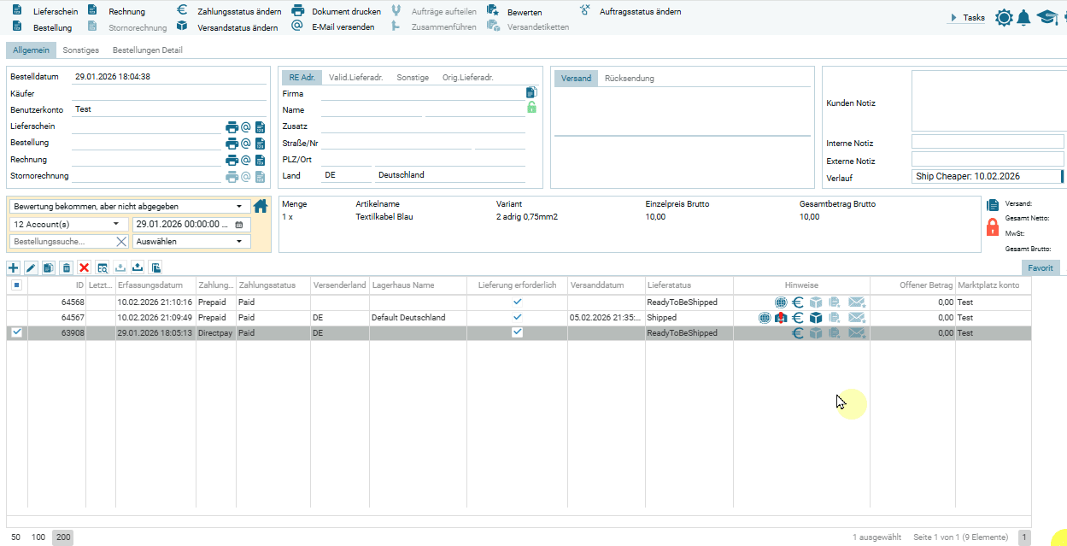Viewport: 1067px width, 546px height.
Task: Click the pencil edit icon above the table
Action: (31, 268)
